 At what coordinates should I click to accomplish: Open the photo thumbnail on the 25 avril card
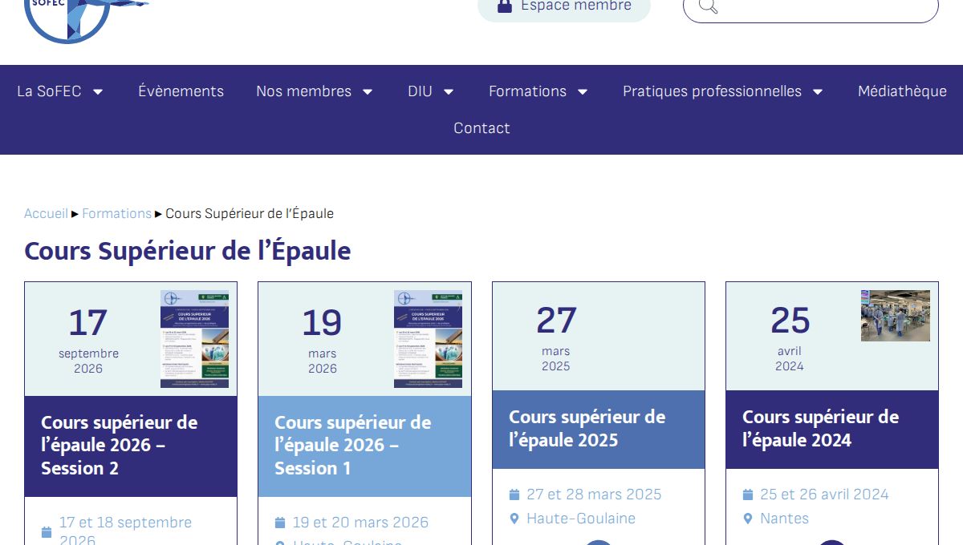[896, 316]
